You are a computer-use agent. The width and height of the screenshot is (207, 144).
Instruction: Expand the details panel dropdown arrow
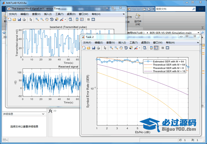(x=43, y=114)
